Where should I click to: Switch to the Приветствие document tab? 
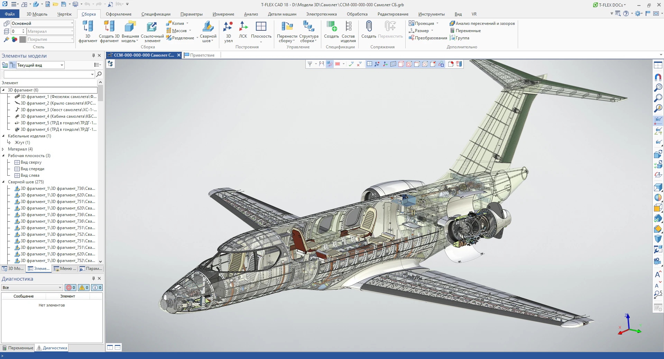[202, 55]
